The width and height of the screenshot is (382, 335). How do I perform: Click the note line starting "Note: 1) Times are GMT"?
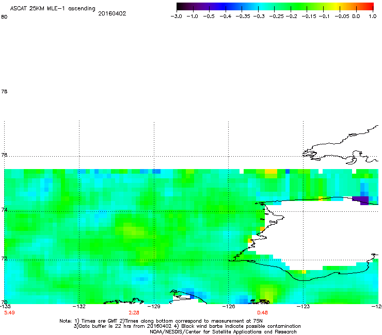[x=161, y=321]
